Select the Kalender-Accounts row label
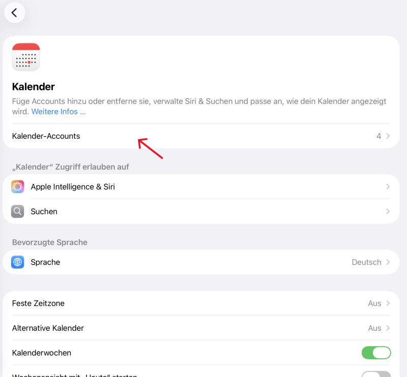407x377 pixels. coord(46,136)
